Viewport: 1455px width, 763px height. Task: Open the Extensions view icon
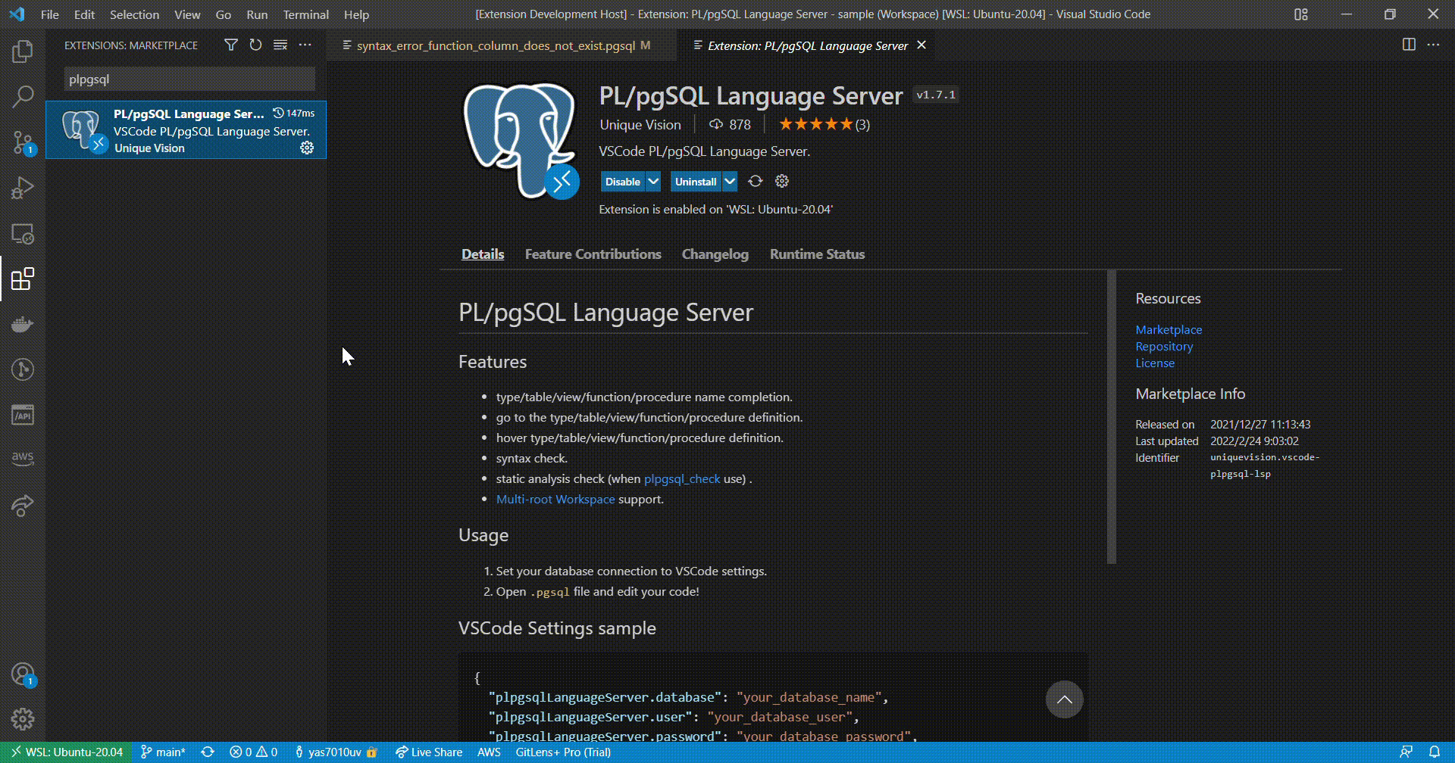tap(23, 279)
